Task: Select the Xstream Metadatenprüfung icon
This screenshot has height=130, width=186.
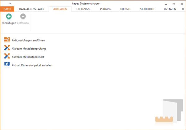Action: pyautogui.click(x=7, y=48)
